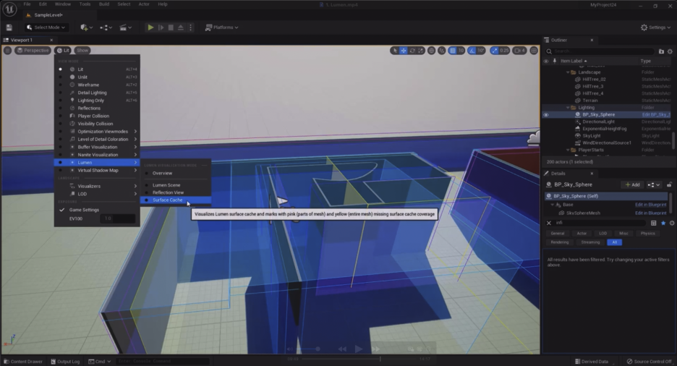Click the Perspective view button

(x=33, y=51)
